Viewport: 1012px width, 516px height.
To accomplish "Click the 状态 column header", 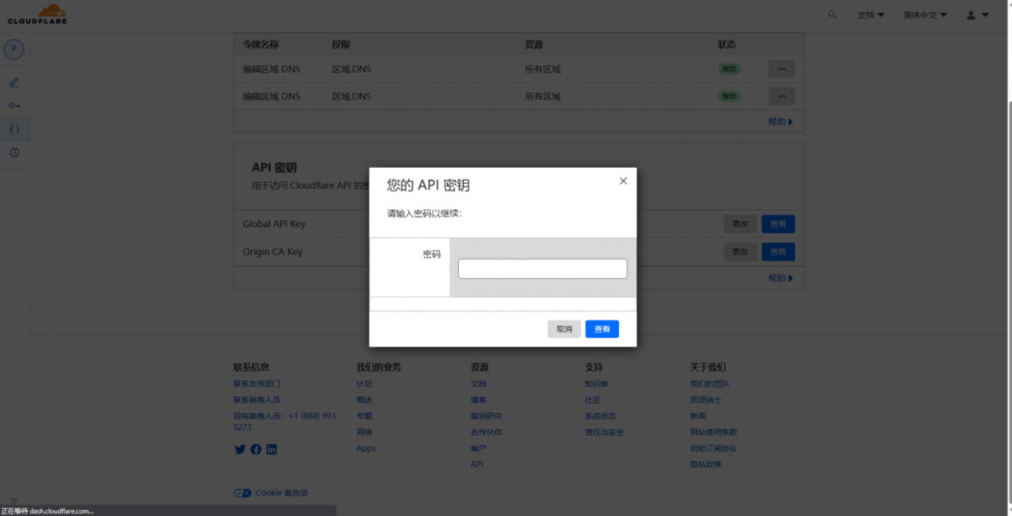I will 726,45.
